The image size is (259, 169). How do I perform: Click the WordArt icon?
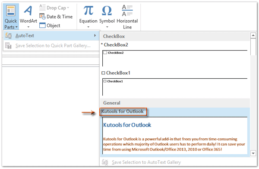pos(28,10)
